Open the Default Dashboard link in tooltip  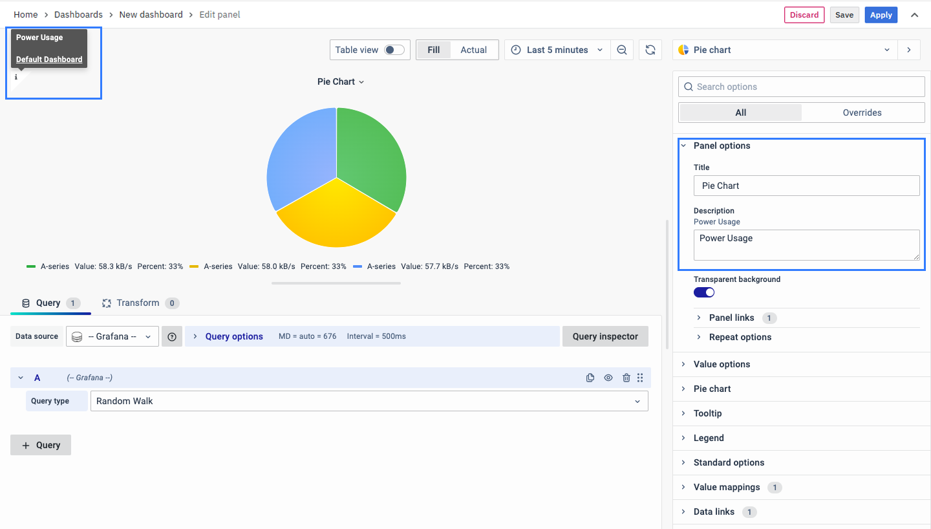(49, 59)
